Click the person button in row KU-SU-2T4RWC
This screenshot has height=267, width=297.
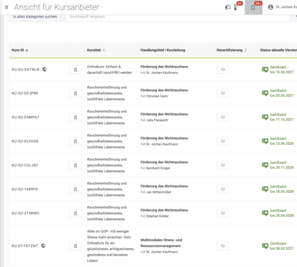pyautogui.click(x=75, y=213)
